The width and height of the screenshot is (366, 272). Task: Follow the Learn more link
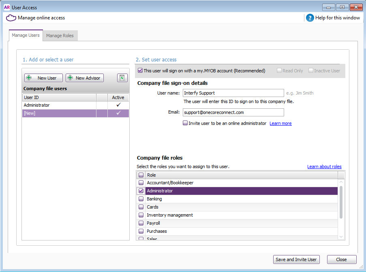[x=280, y=123]
